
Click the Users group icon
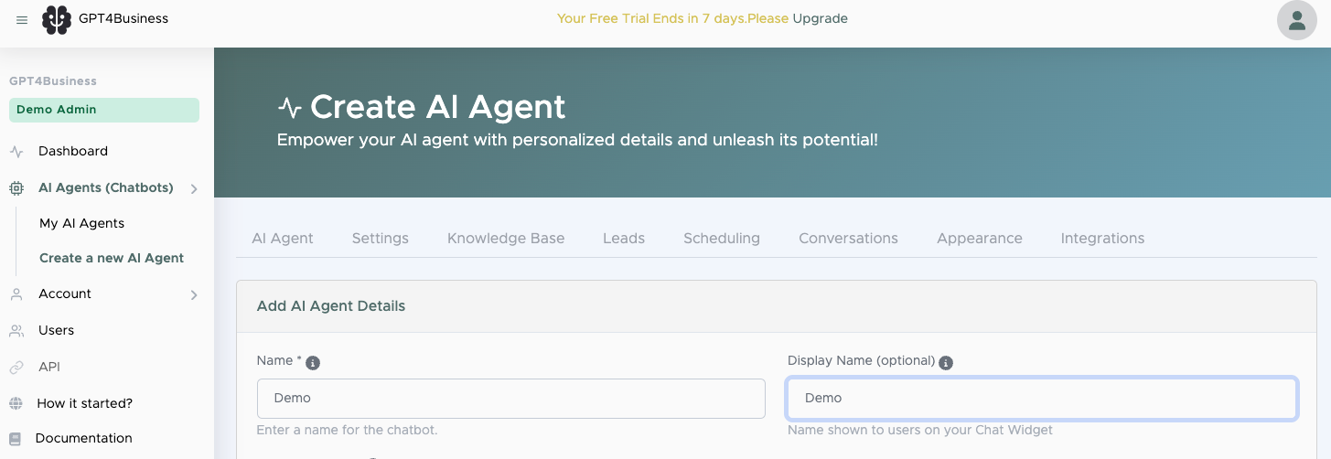16,331
